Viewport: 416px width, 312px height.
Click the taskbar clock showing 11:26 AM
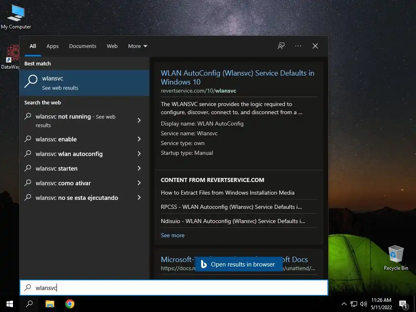(x=381, y=304)
